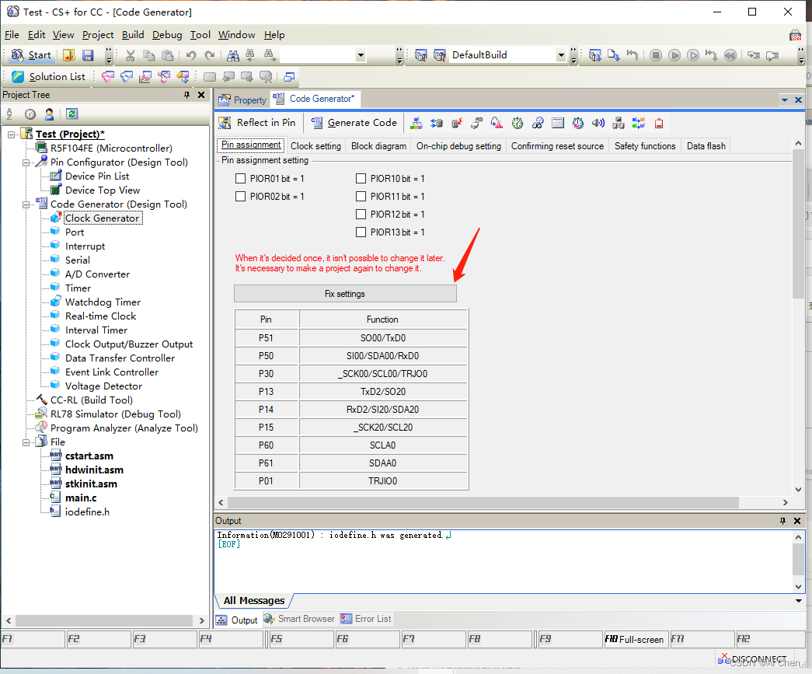This screenshot has width=812, height=674.
Task: Click the Interval Timer clock icon
Action: point(578,123)
